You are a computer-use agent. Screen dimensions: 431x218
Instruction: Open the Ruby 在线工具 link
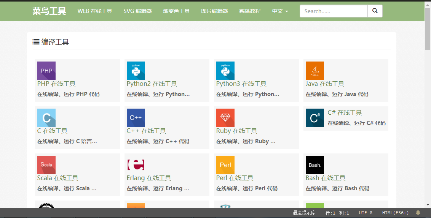point(237,131)
